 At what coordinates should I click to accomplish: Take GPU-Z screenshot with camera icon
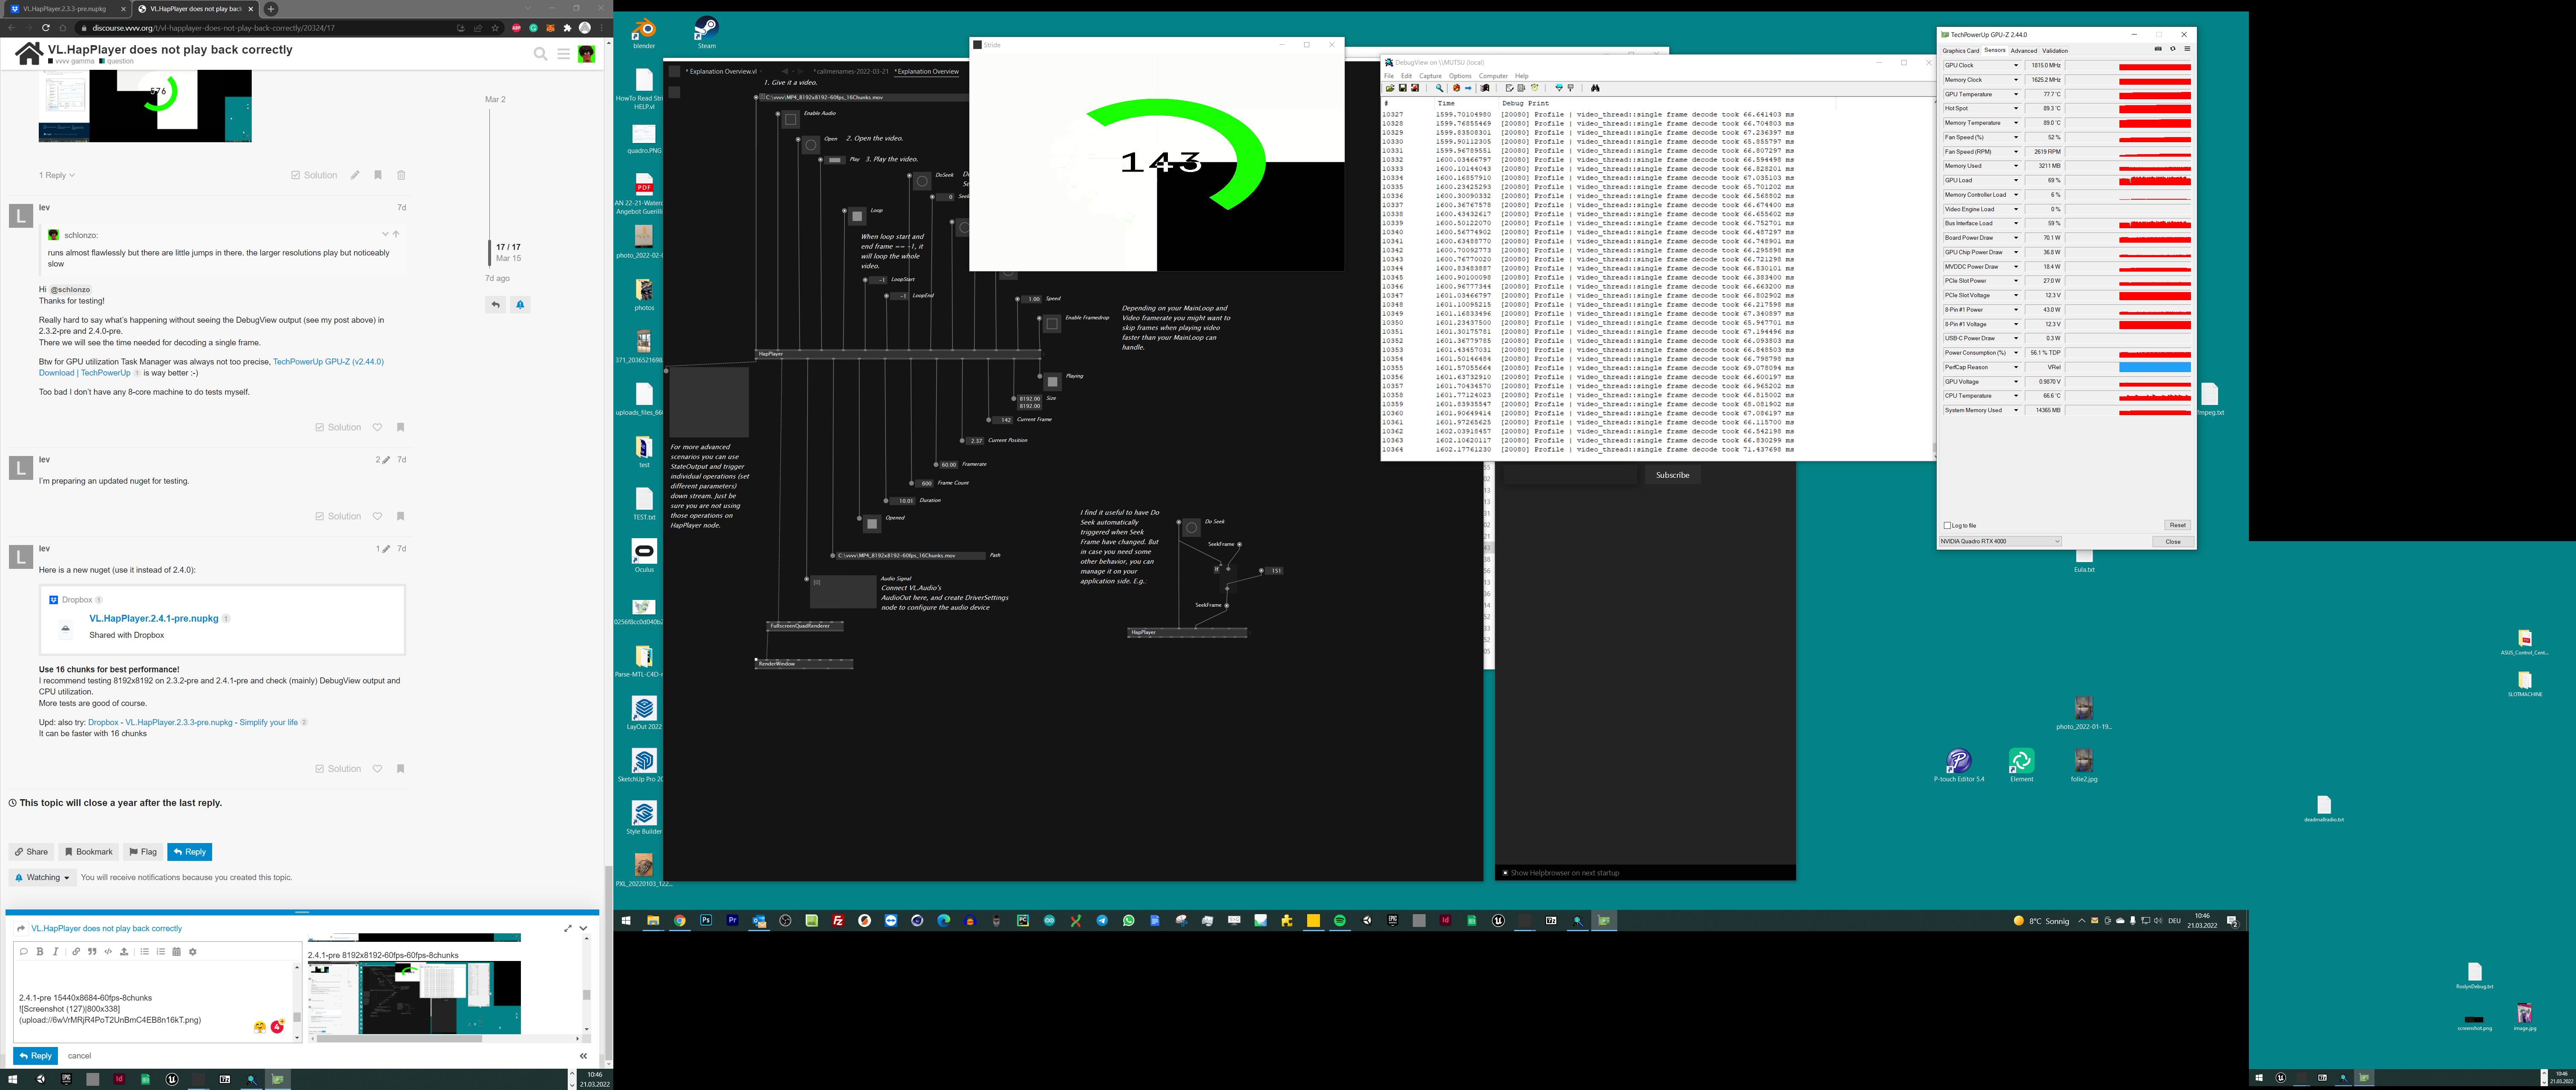click(x=2158, y=49)
